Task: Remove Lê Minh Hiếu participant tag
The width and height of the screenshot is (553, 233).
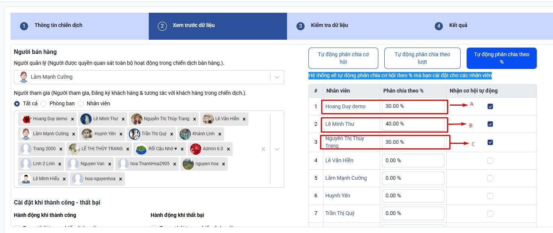Action: (64, 179)
